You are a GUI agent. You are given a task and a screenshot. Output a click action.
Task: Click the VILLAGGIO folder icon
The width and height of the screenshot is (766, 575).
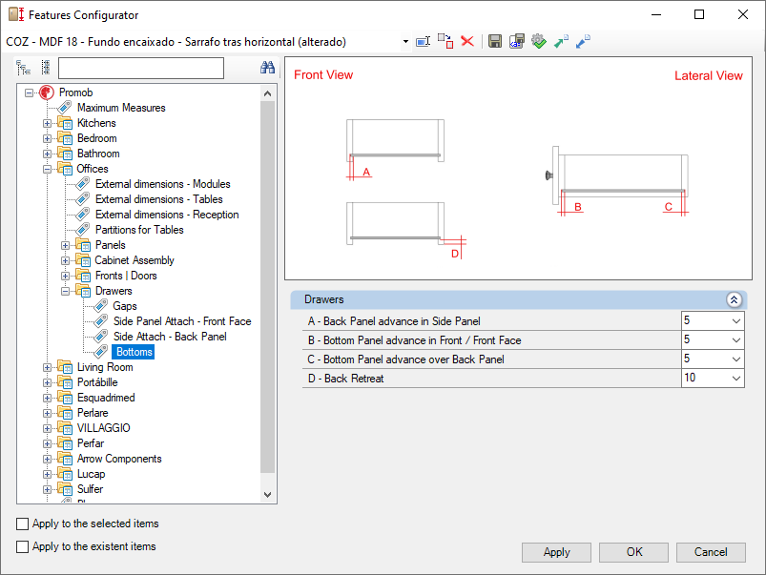65,428
